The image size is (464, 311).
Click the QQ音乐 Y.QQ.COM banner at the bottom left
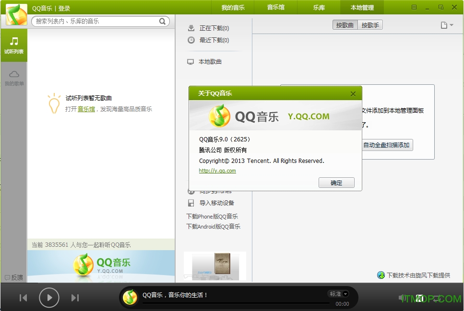(x=101, y=266)
